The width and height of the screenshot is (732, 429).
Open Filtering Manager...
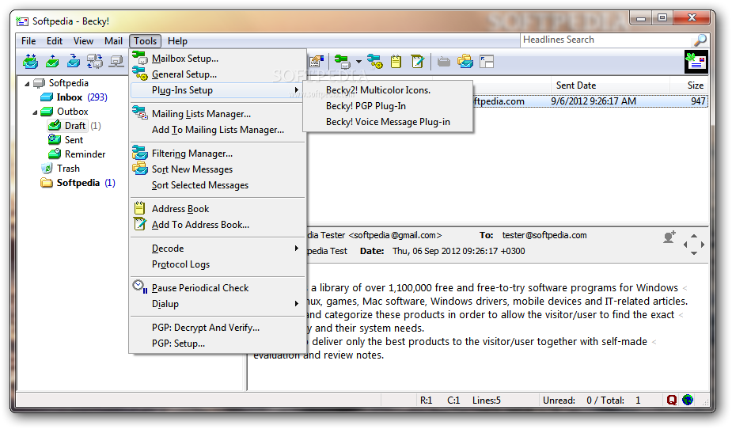[218, 154]
